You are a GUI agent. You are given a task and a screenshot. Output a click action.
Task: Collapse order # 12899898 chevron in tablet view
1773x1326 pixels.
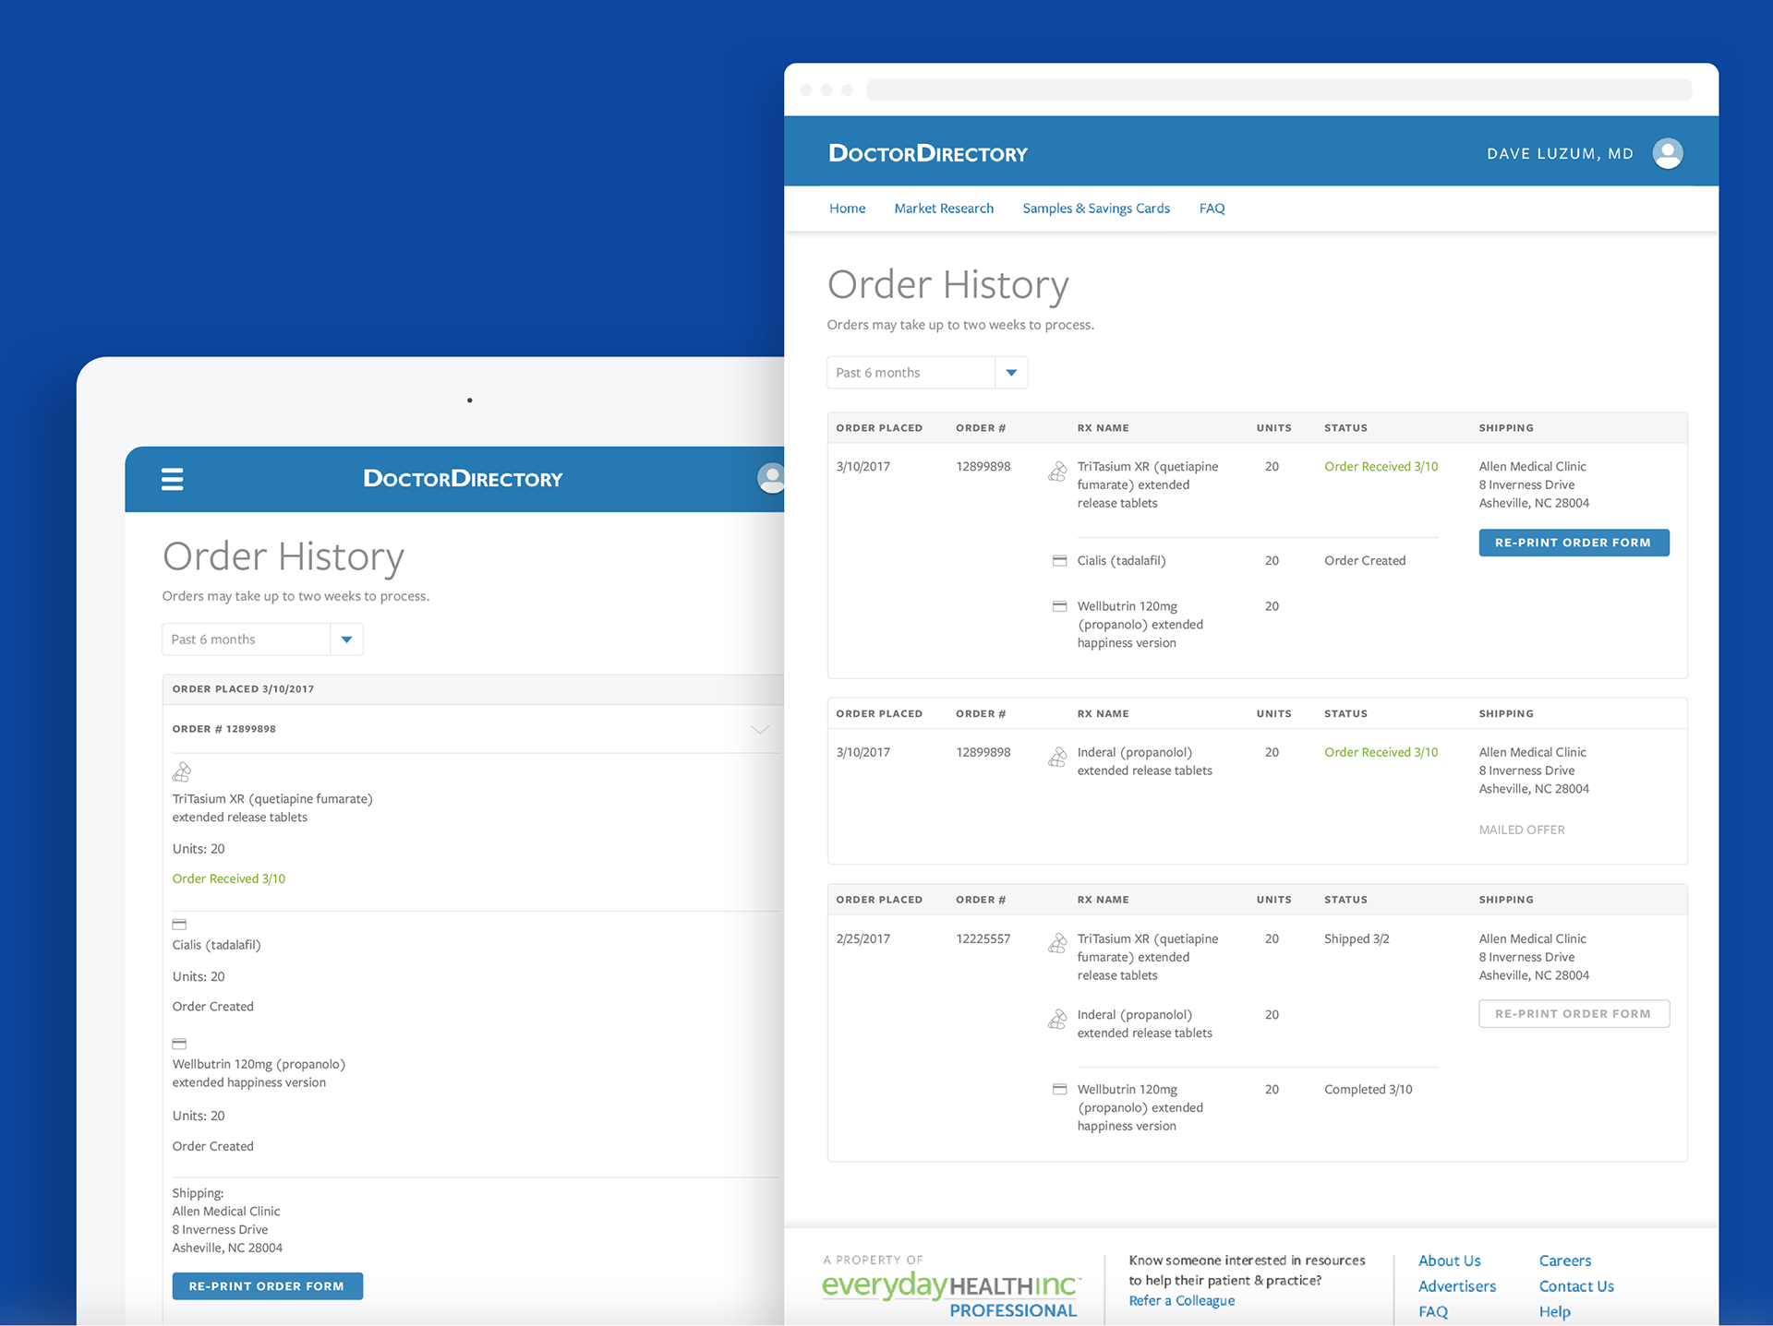(759, 729)
